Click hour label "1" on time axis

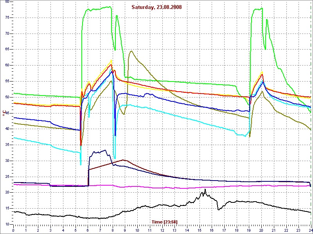click(26, 230)
